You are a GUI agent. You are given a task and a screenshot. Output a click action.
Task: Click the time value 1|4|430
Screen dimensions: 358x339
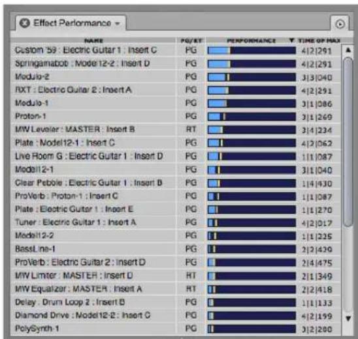(317, 184)
